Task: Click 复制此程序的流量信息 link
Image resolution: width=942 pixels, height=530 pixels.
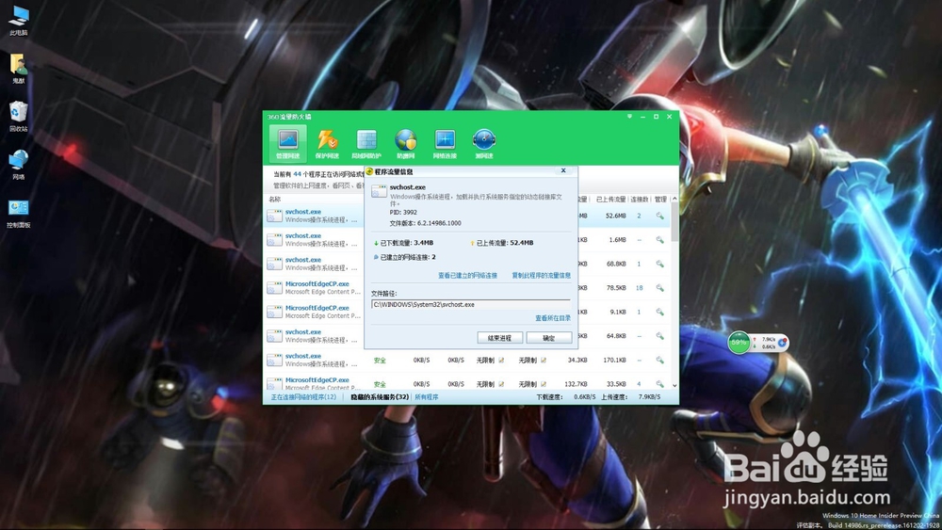Action: [542, 276]
